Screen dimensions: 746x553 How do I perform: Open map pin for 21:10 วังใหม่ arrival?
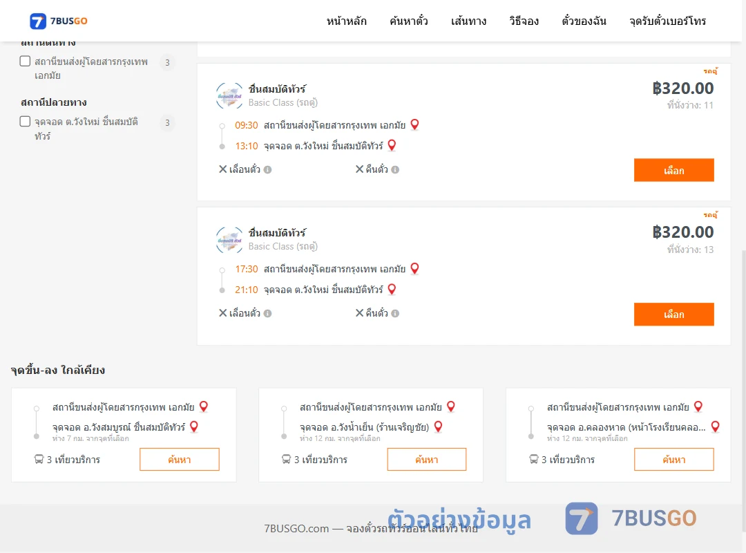(392, 289)
